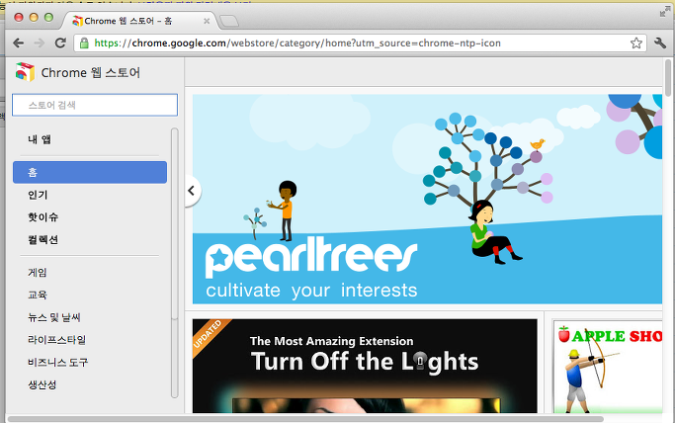675x423 pixels.
Task: Click the URL address bar
Action: 360,43
